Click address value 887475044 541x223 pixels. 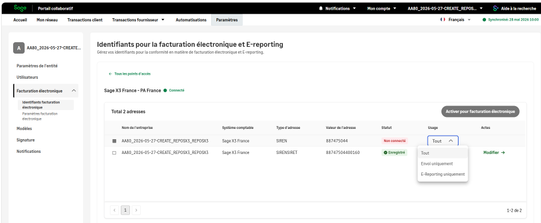pyautogui.click(x=337, y=141)
